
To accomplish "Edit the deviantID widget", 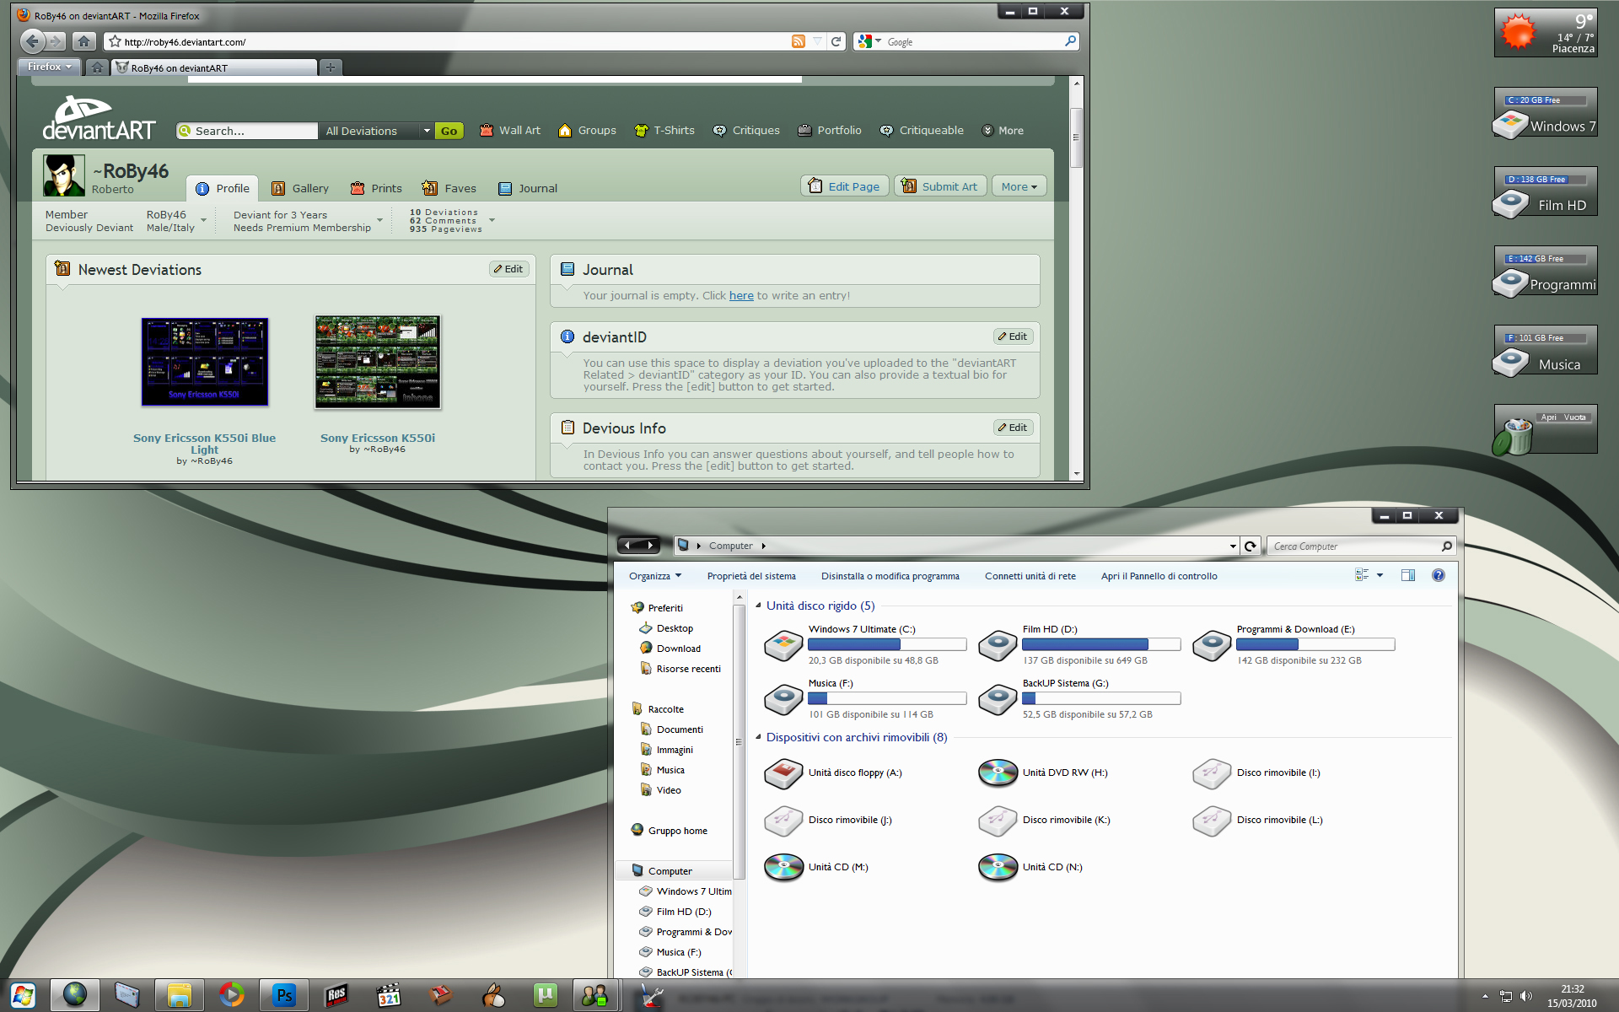I will (x=1014, y=336).
